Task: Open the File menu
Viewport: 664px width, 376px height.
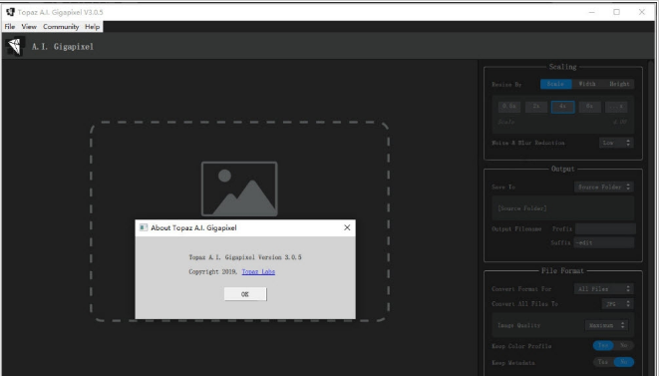Action: pos(10,27)
